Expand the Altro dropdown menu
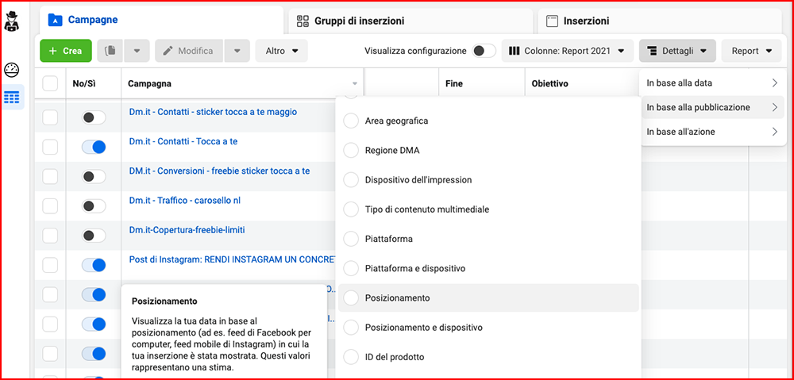 coord(282,51)
